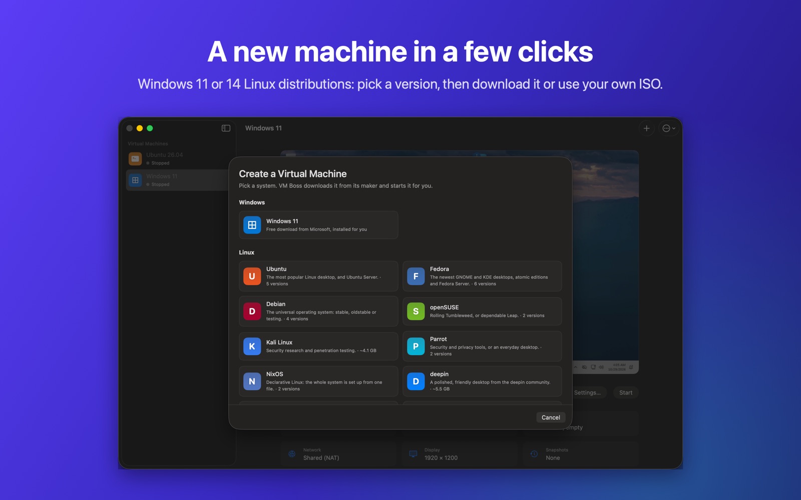The width and height of the screenshot is (801, 500).
Task: Click the Snapshots clock icon
Action: pos(534,454)
